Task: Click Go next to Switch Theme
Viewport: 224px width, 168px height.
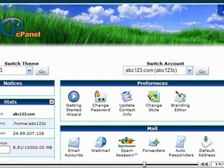Action: pyautogui.click(x=42, y=71)
